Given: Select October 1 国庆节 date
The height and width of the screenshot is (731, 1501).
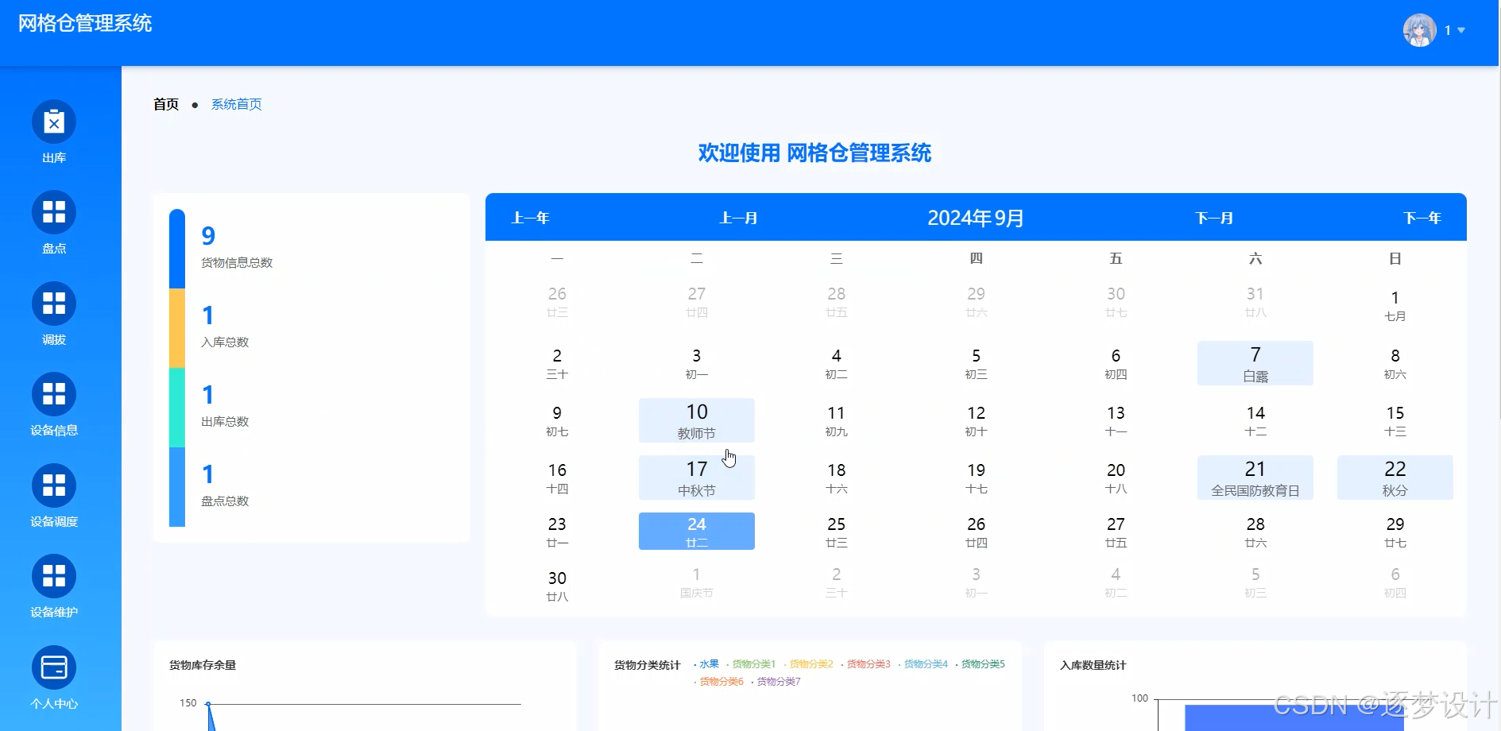Looking at the screenshot, I should point(697,582).
